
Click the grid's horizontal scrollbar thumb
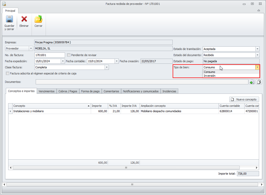(x=126, y=167)
